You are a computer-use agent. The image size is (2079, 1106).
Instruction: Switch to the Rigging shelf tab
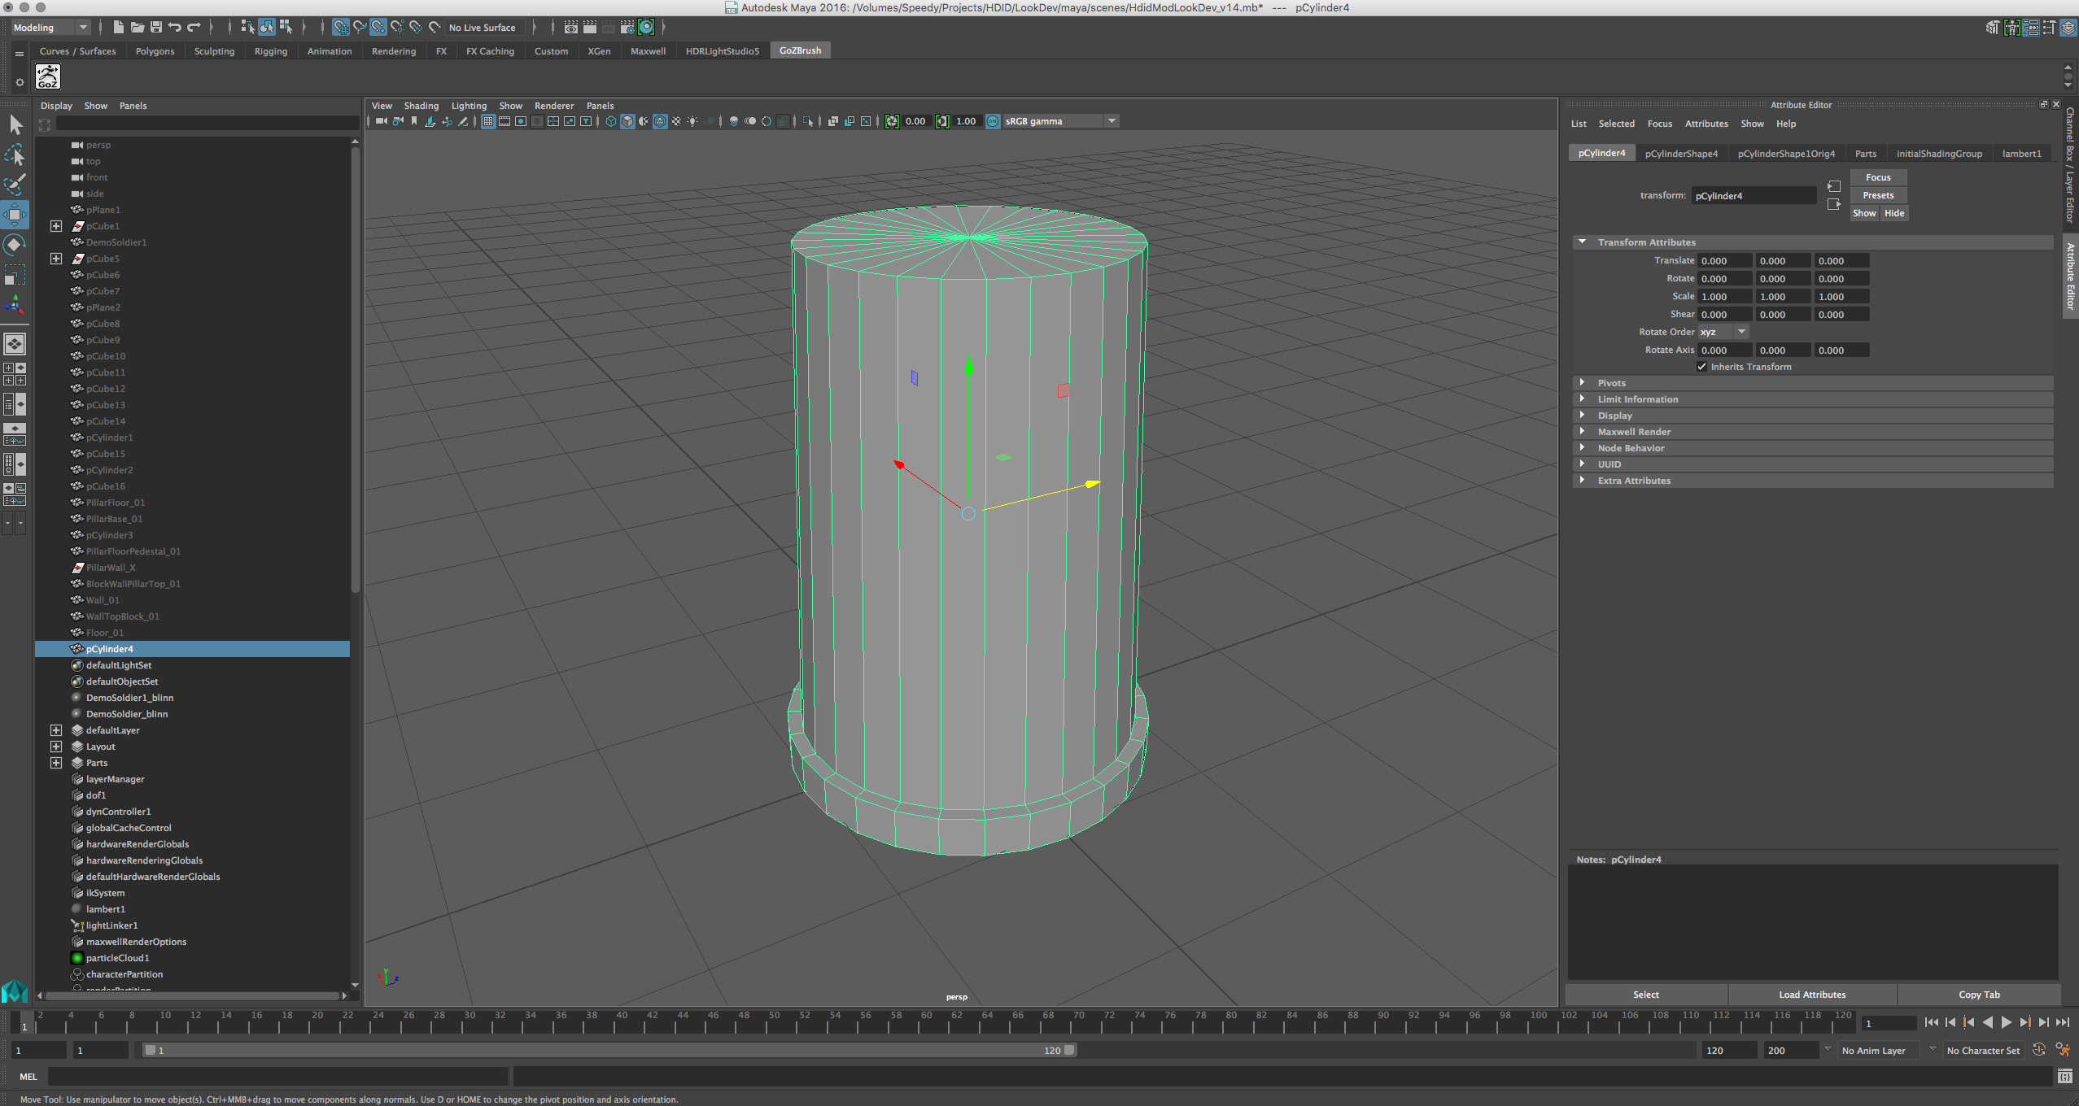point(270,51)
